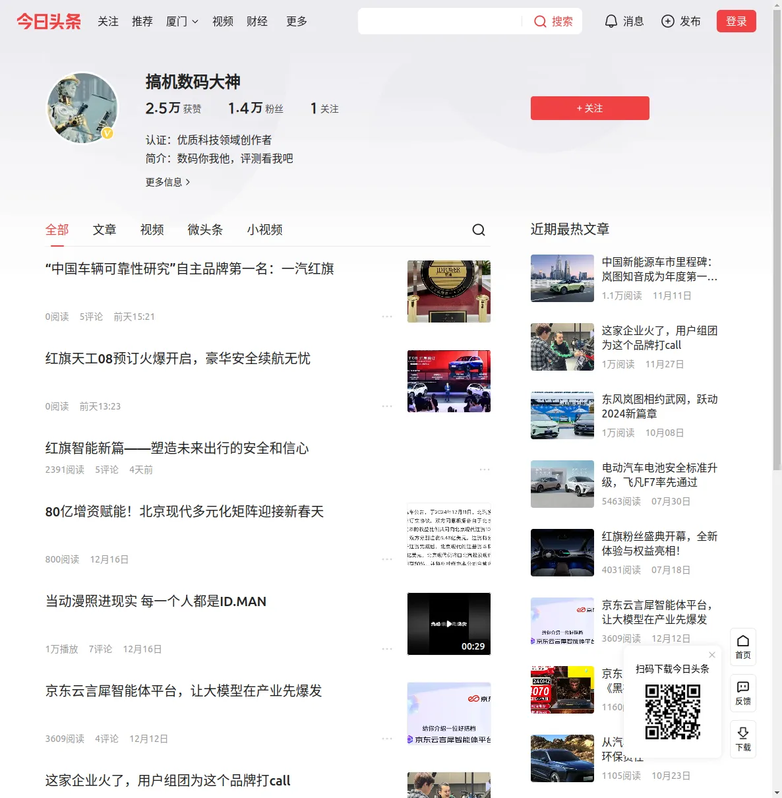Click the red 登录 button
Image resolution: width=782 pixels, height=798 pixels.
pos(737,21)
